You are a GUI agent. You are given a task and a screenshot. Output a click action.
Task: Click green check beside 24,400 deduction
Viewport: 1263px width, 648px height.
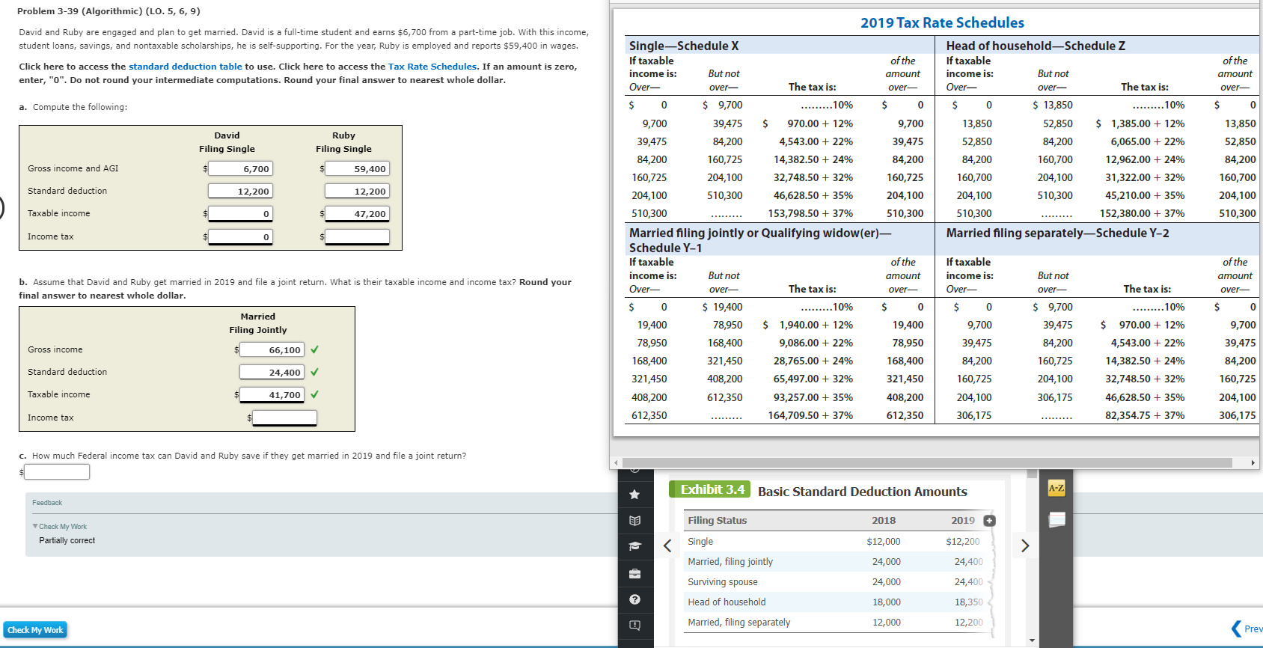(x=314, y=372)
